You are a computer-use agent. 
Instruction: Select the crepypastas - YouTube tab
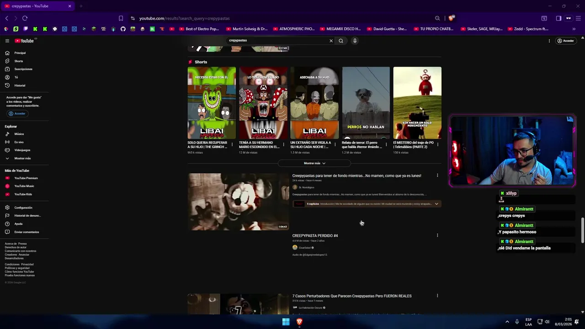pyautogui.click(x=37, y=6)
